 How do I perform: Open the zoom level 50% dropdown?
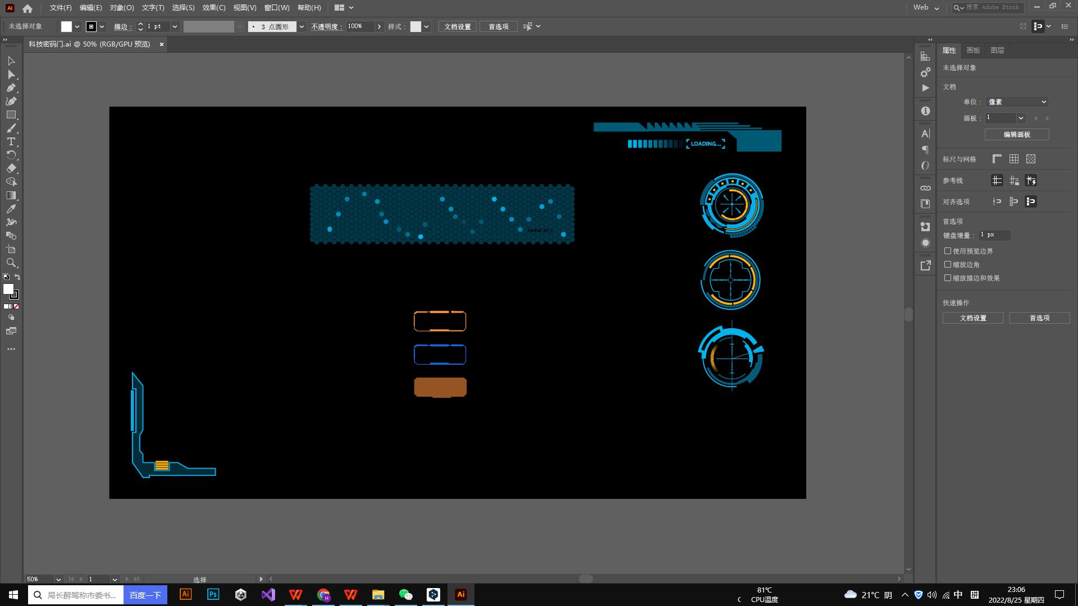pos(58,579)
